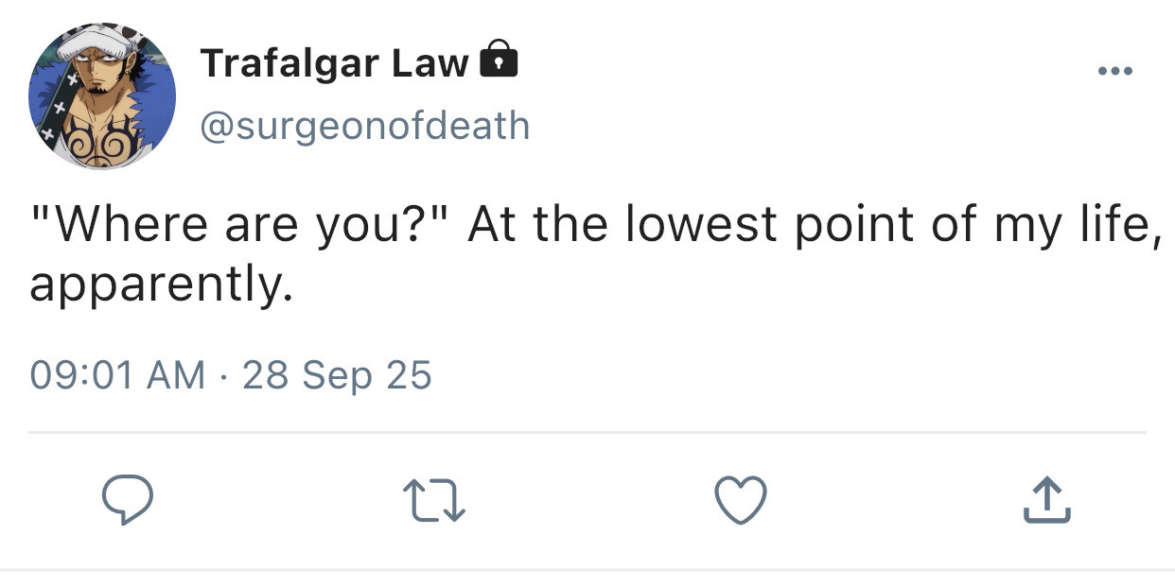The width and height of the screenshot is (1175, 587).
Task: Open Trafalgar Law's profile picture
Action: click(x=102, y=95)
